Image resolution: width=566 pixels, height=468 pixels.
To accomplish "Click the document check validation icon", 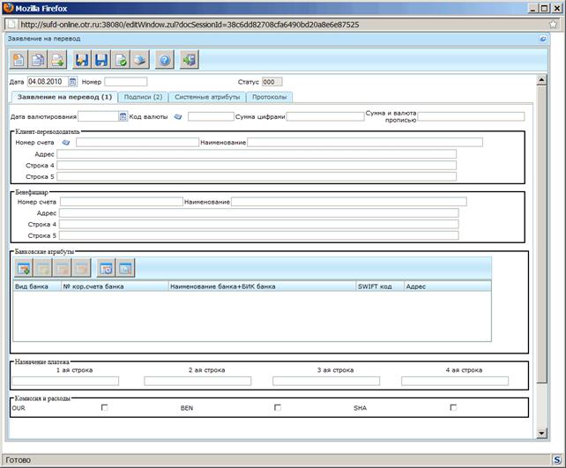I will [x=121, y=60].
